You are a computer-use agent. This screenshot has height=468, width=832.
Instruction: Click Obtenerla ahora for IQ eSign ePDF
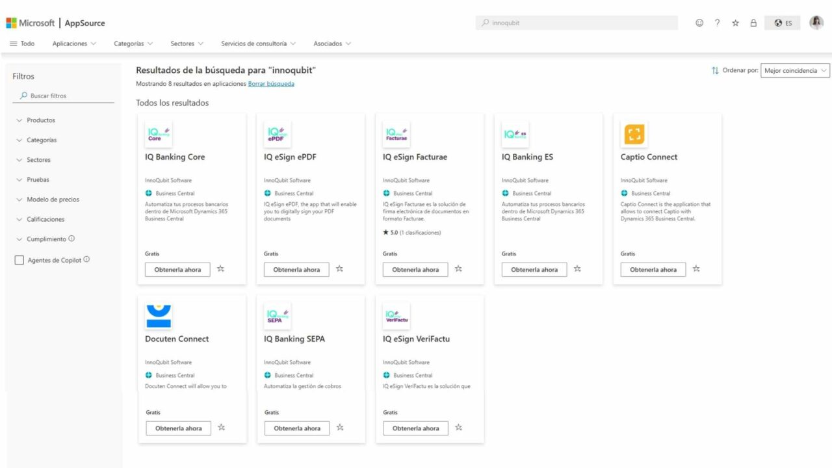click(296, 270)
